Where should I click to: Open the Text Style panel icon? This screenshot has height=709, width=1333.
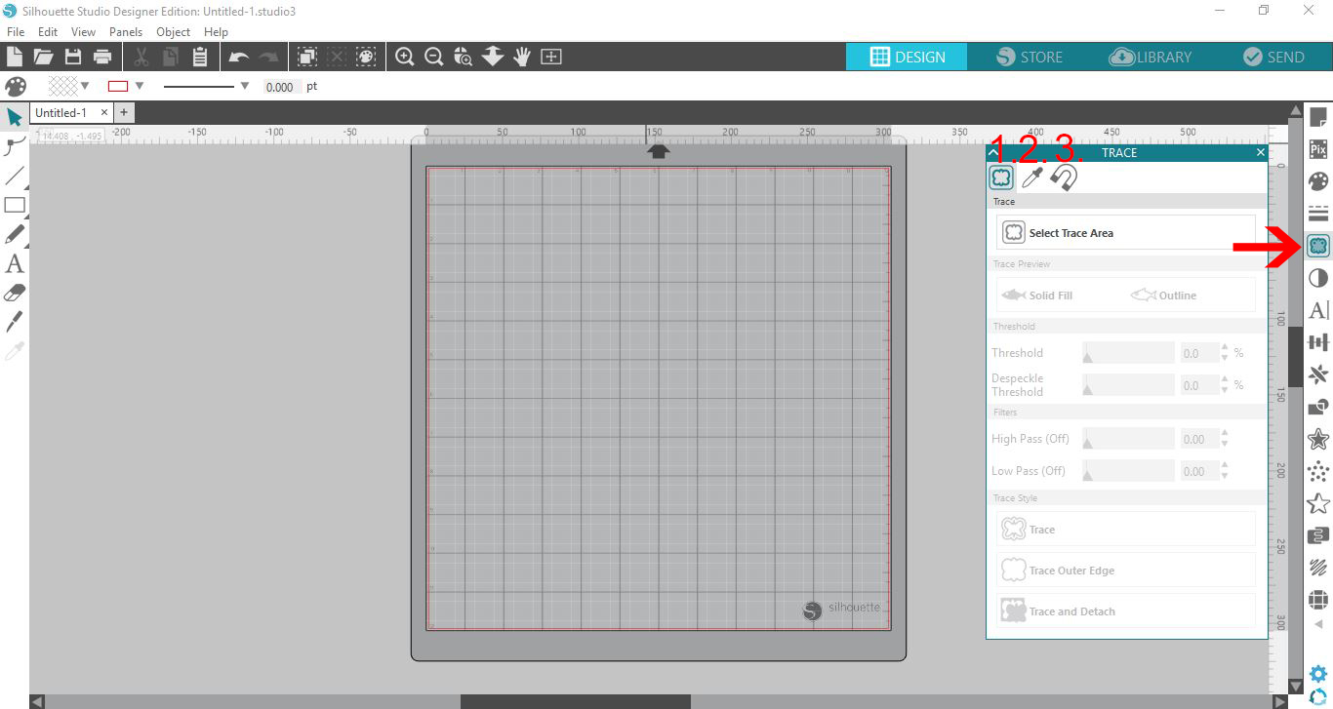point(1318,310)
